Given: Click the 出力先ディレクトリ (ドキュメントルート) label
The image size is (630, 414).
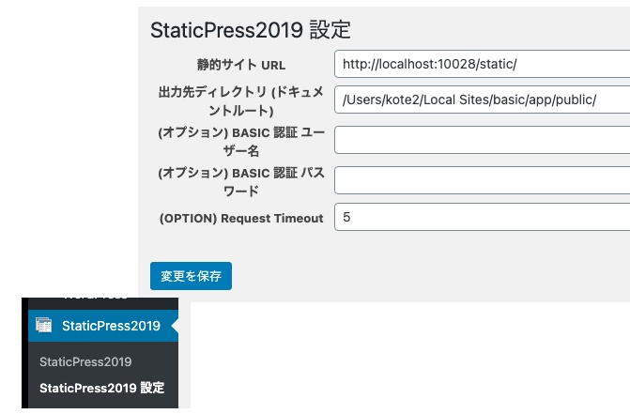Looking at the screenshot, I should 240,101.
